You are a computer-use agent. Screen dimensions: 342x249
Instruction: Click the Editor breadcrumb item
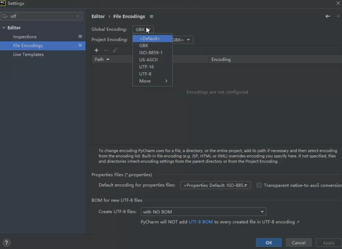pos(98,17)
